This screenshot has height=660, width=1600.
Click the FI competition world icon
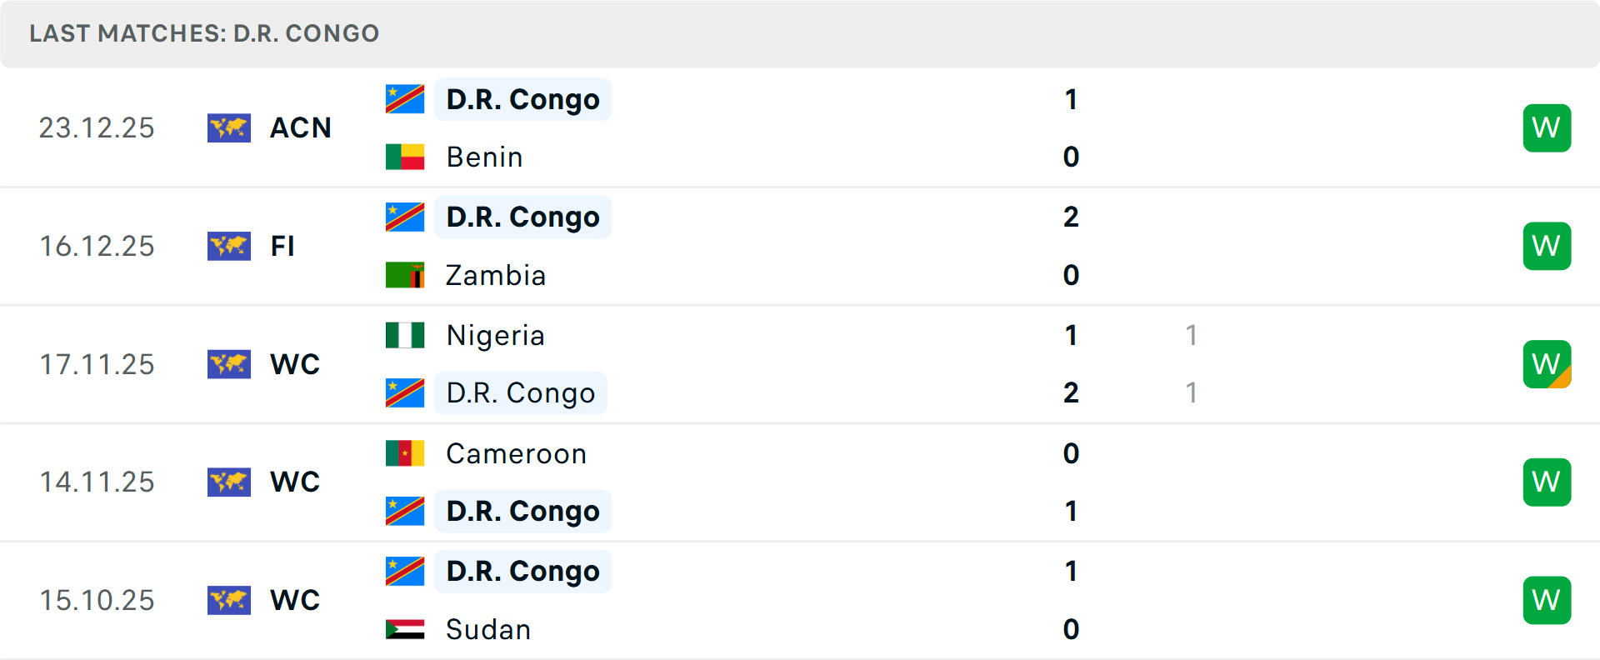tap(229, 247)
